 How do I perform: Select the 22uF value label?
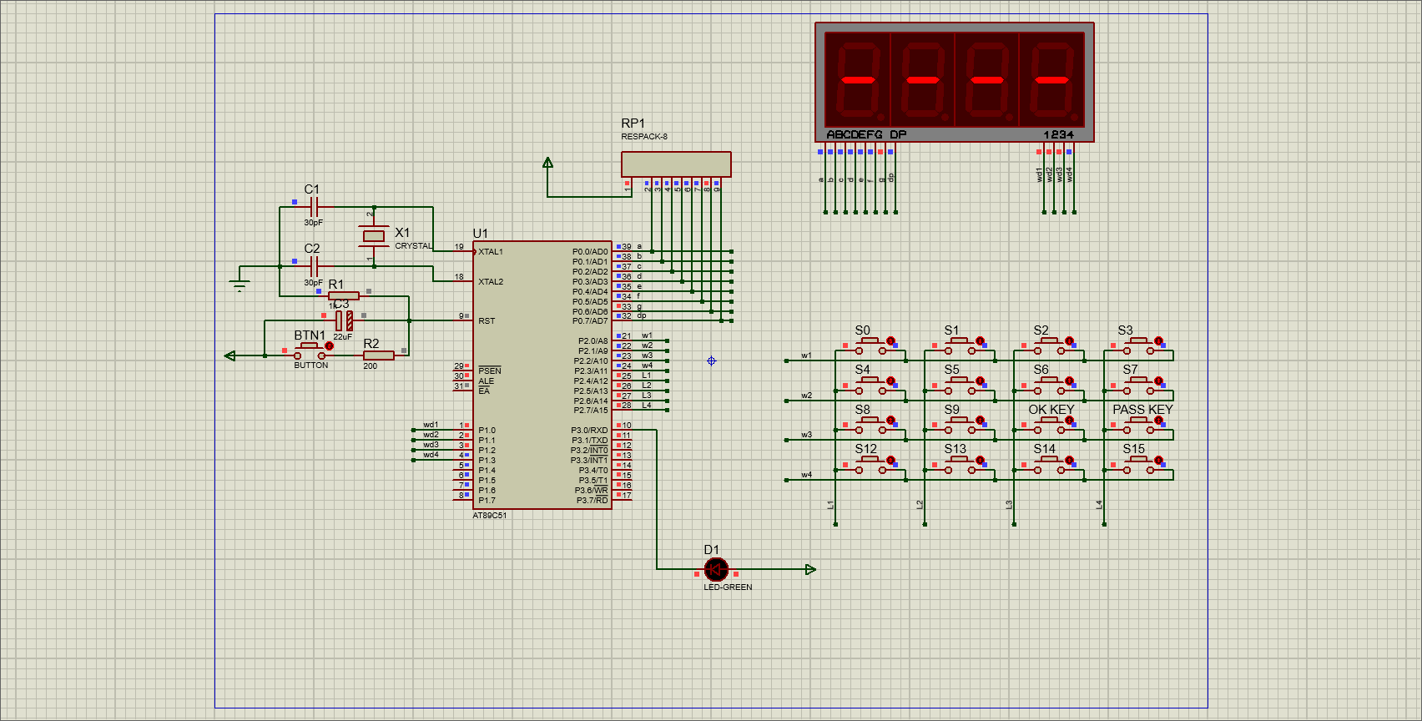tap(343, 337)
